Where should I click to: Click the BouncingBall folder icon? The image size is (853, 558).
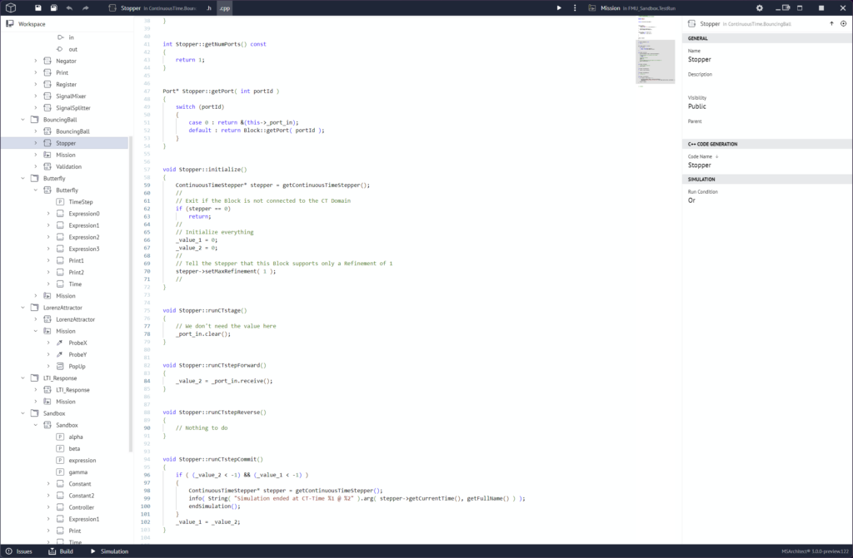[35, 120]
